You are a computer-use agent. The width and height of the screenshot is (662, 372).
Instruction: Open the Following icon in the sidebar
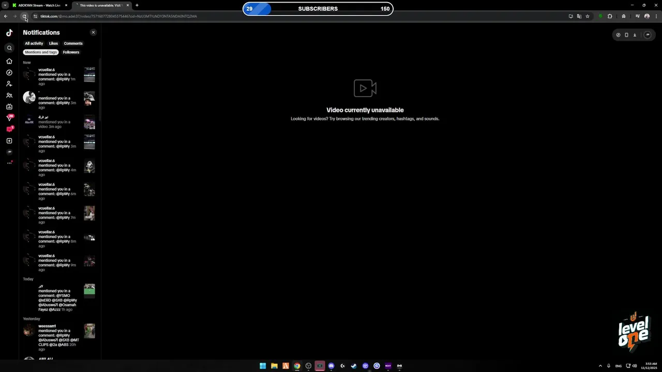point(9,84)
